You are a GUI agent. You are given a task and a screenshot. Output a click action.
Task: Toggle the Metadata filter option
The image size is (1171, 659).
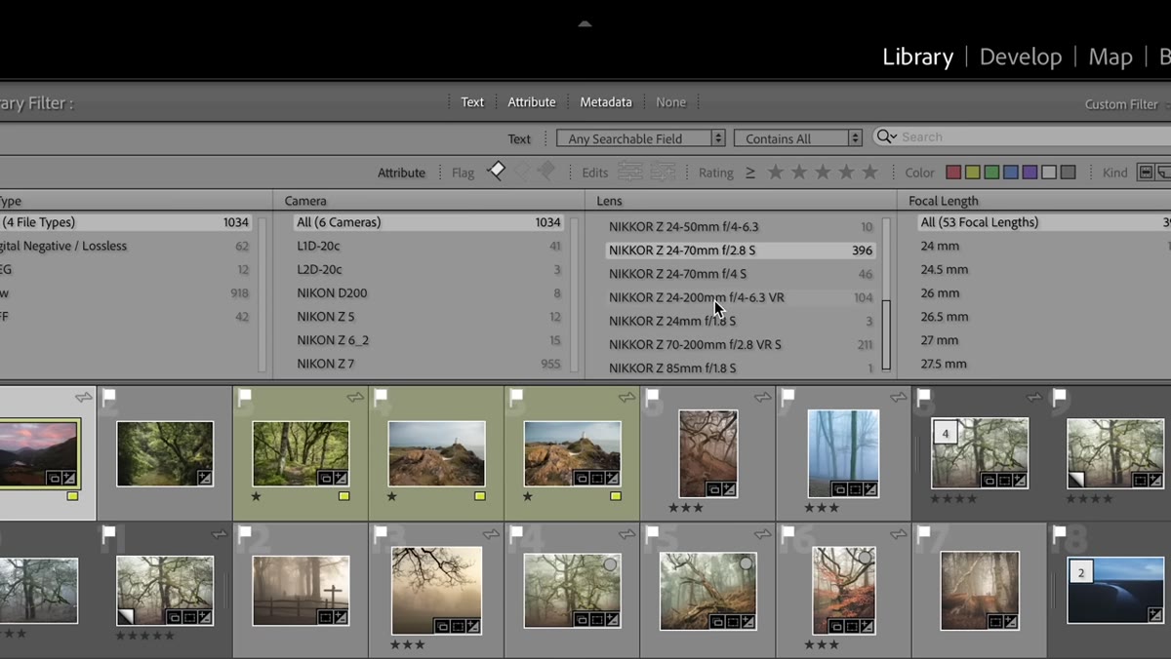[606, 102]
